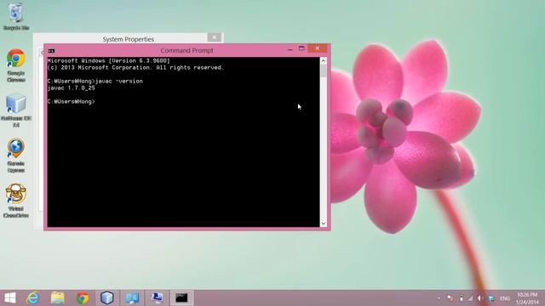Select the Virtual CloneDrive desktop shortcut
Viewport: 545px width, 306px height.
(16, 201)
